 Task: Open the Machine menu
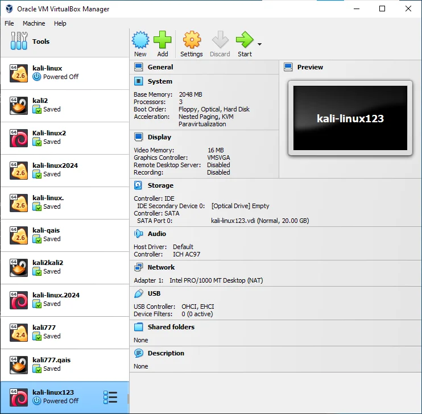(34, 23)
